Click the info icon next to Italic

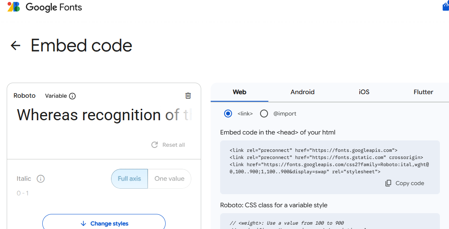[x=40, y=179]
